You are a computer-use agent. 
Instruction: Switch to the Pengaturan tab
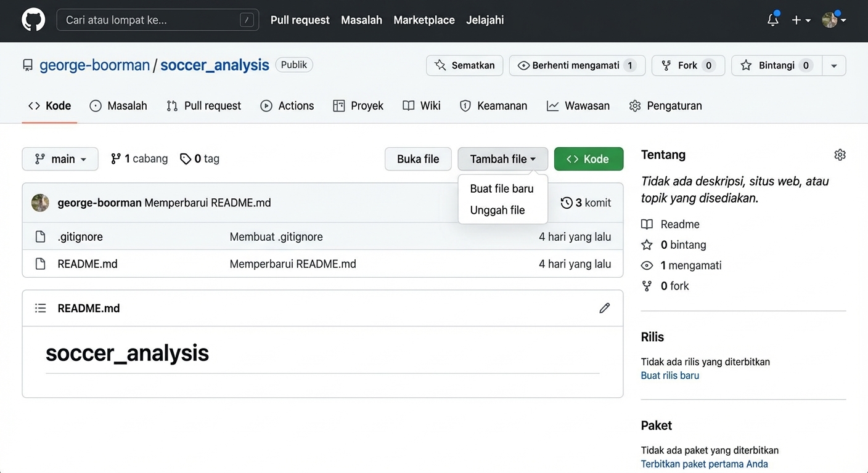666,106
